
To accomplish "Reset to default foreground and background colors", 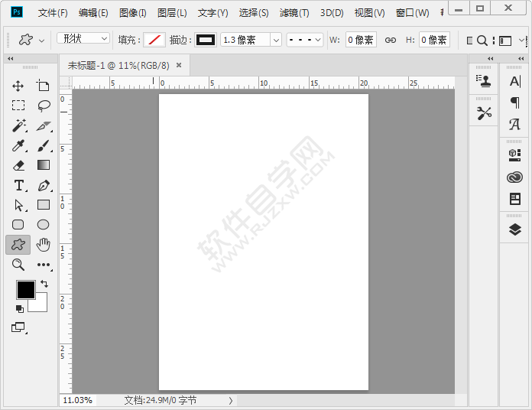I will 19,308.
